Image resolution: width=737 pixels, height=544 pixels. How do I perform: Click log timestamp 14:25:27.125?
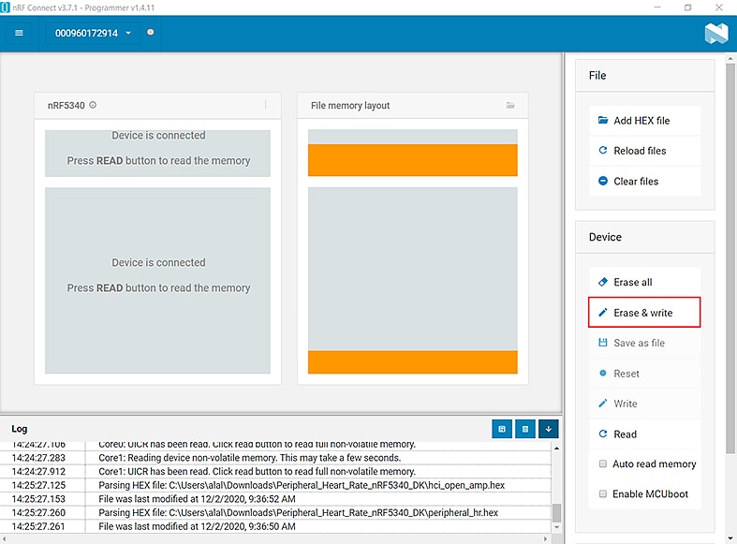tap(38, 485)
